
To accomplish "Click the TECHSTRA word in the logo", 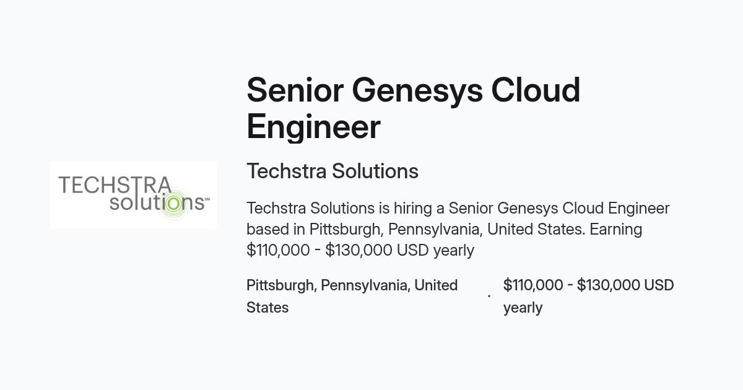I will pyautogui.click(x=115, y=185).
